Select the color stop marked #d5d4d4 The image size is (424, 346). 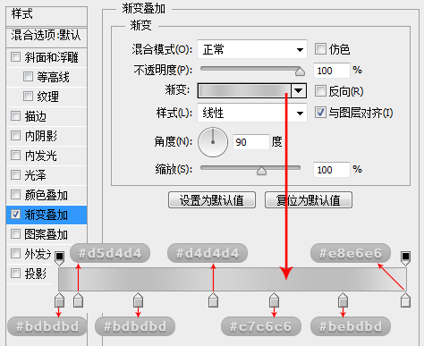click(x=78, y=300)
